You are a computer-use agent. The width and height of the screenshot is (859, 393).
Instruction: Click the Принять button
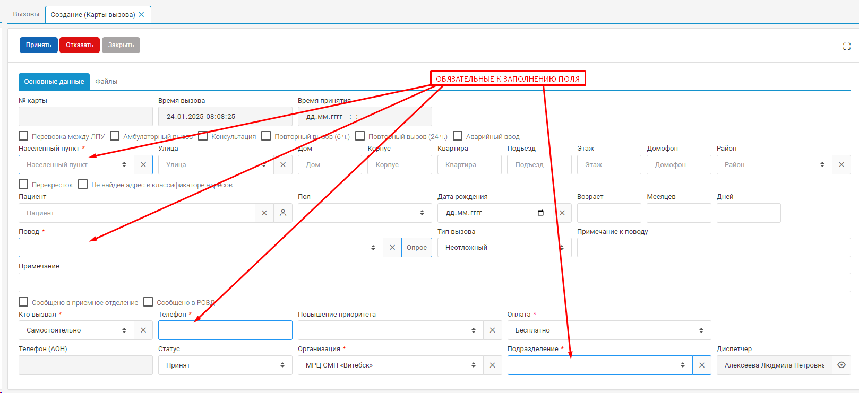click(x=39, y=45)
